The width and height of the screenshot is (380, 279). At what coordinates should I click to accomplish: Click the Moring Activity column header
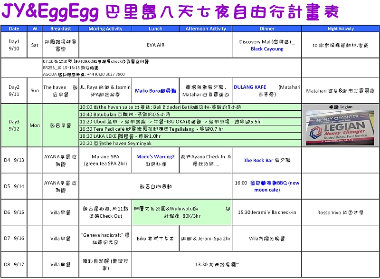(x=105, y=29)
